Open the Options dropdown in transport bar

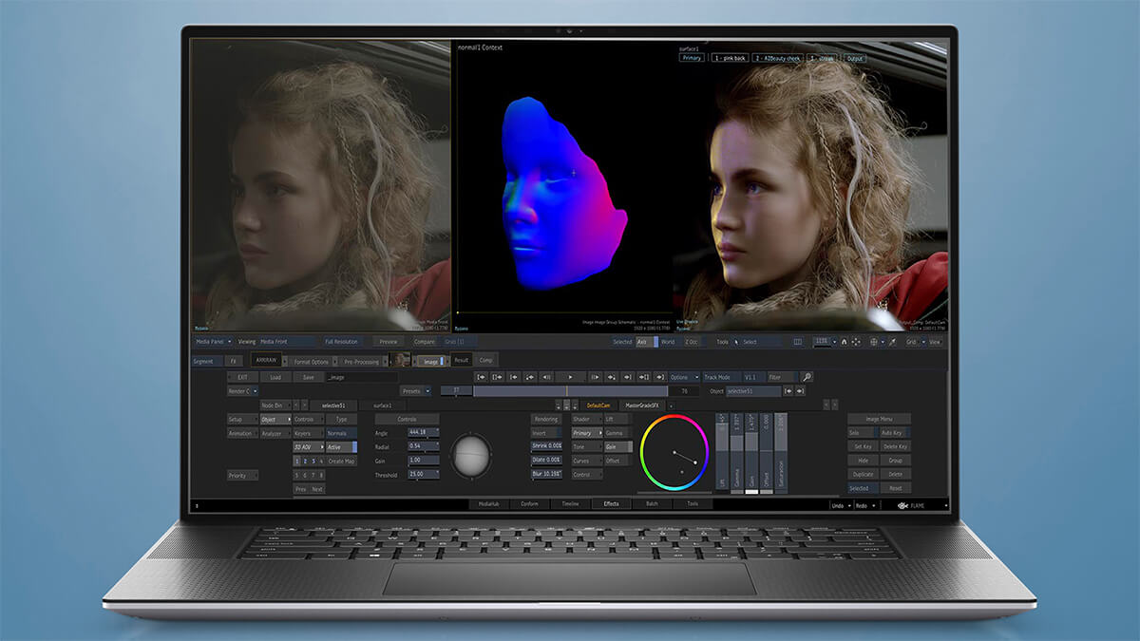[x=684, y=377]
